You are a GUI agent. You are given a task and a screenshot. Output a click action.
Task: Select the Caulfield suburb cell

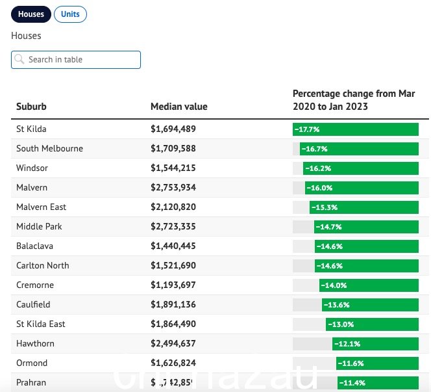pos(33,304)
